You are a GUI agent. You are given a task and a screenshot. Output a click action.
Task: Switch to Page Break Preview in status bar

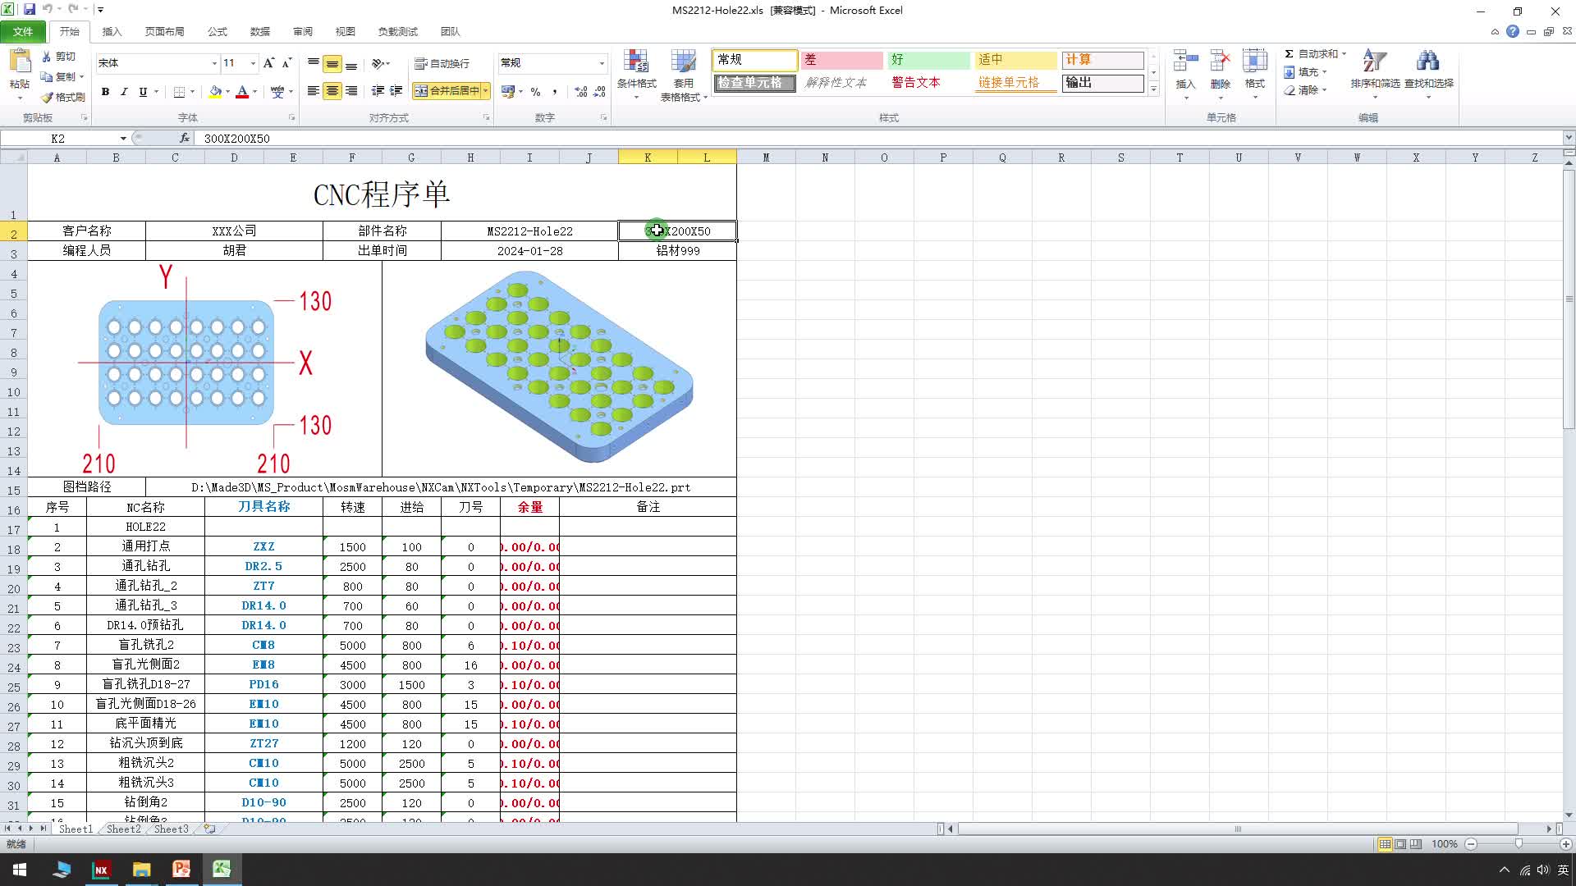(1416, 844)
